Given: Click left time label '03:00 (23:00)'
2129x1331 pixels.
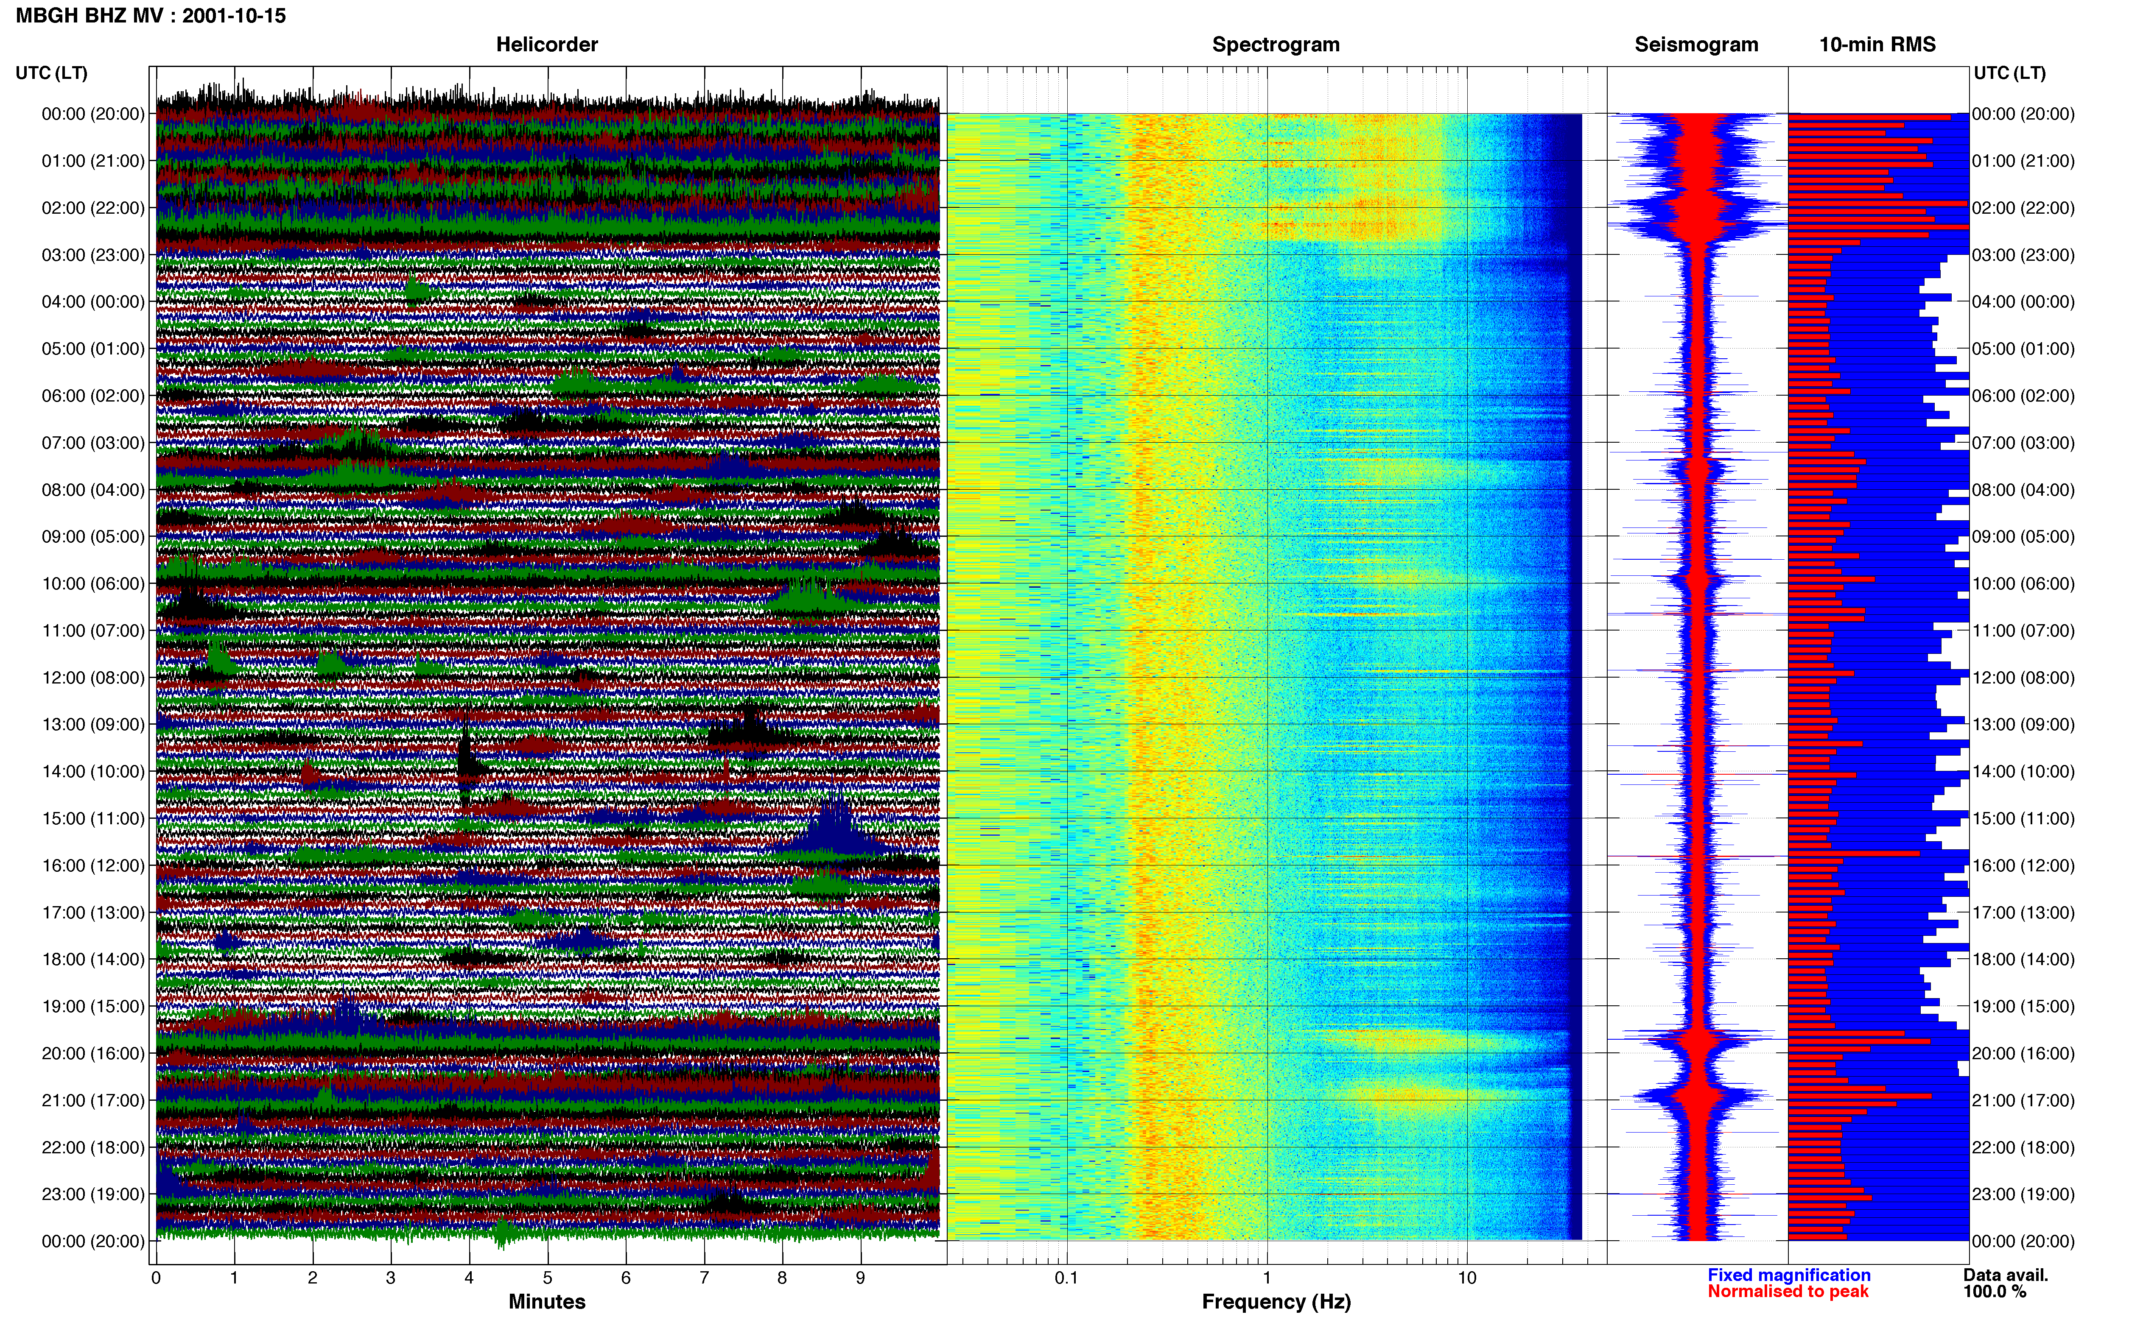Looking at the screenshot, I should [93, 254].
